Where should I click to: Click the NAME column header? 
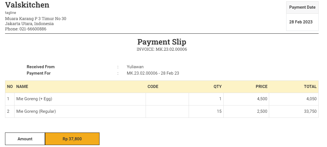(22, 87)
